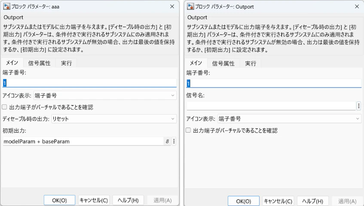
Task: Click 適用(A) button in aaa dialog
Action: coord(162,200)
